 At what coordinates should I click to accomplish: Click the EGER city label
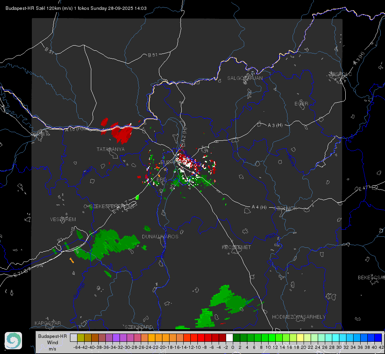(x=301, y=104)
